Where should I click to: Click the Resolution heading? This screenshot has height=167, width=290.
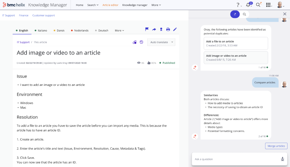tap(27, 117)
